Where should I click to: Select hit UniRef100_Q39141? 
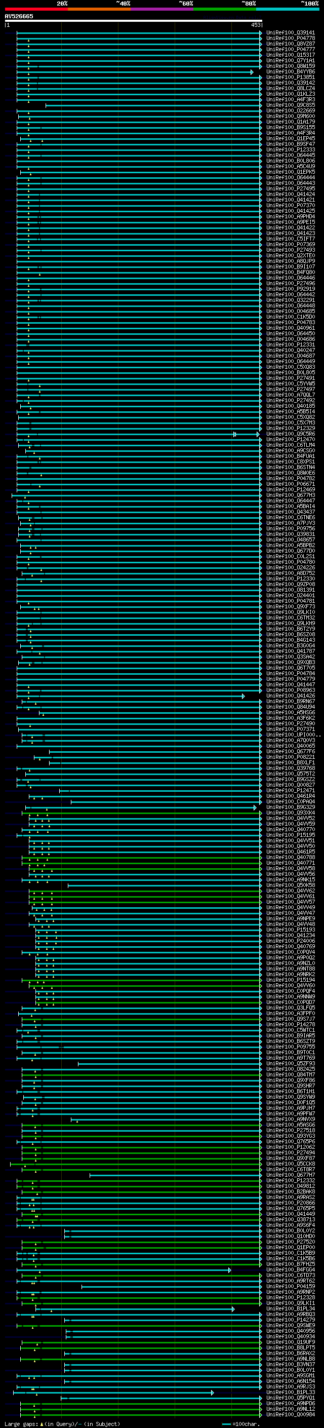point(291,33)
